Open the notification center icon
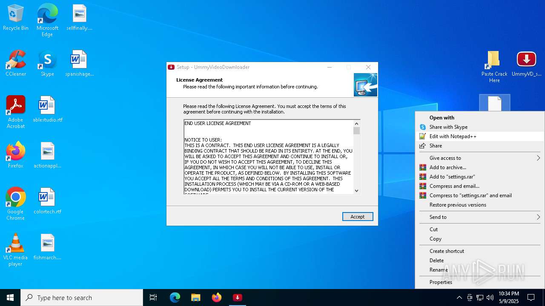 [531, 297]
